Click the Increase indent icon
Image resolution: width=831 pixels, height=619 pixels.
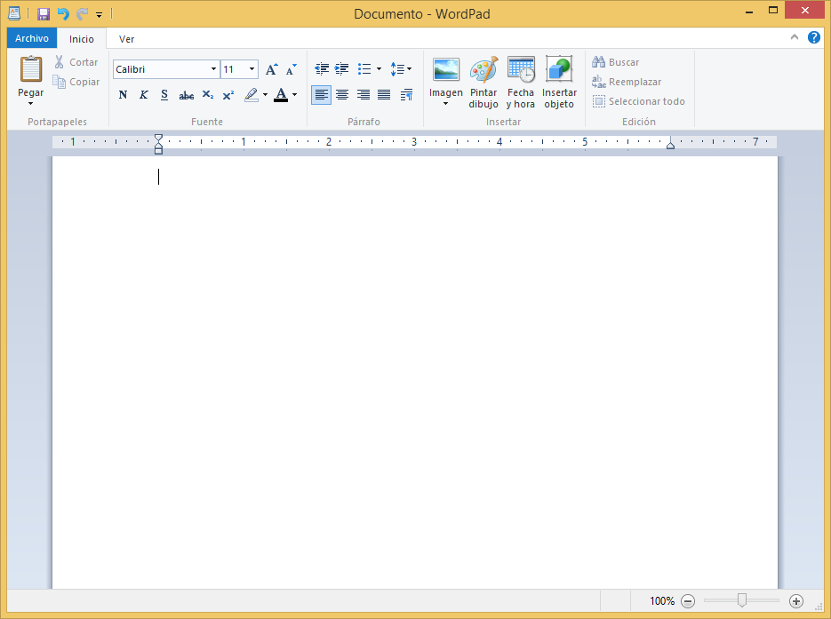point(342,69)
